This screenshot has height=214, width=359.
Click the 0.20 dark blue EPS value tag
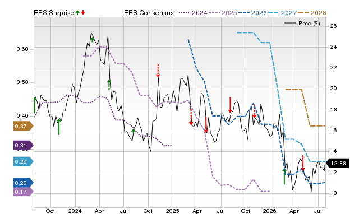[24, 183]
